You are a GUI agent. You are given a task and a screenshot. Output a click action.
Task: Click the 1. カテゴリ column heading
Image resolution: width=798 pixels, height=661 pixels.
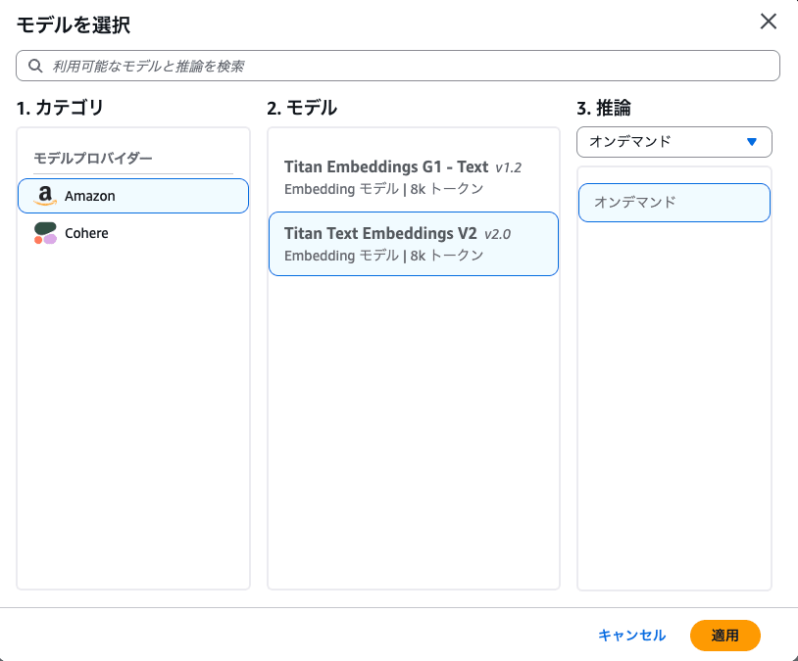(x=60, y=108)
